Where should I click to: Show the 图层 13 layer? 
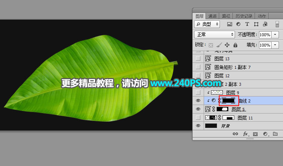tap(198, 58)
